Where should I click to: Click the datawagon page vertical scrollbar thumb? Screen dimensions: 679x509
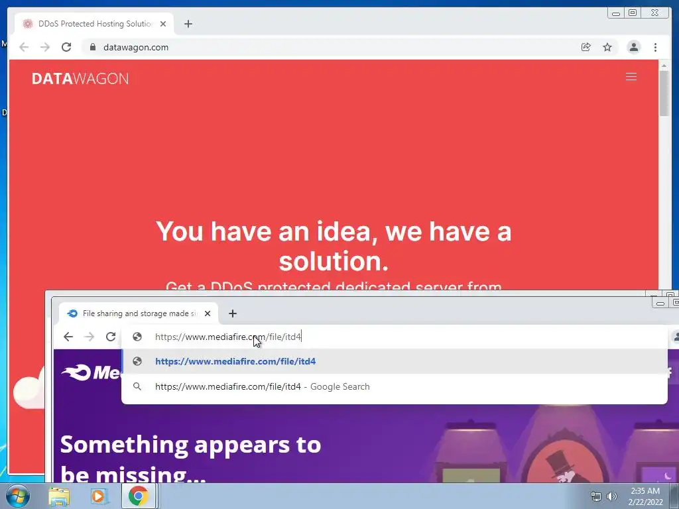coord(664,92)
